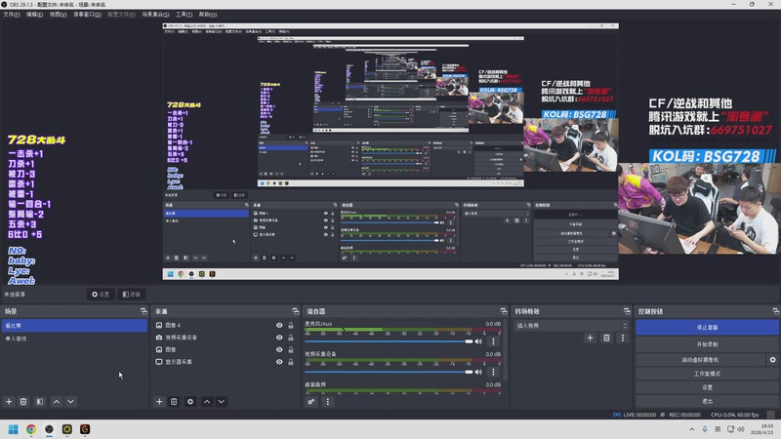The height and width of the screenshot is (439, 781).
Task: Toggle lock on 显示器采集 source
Action: click(x=291, y=362)
